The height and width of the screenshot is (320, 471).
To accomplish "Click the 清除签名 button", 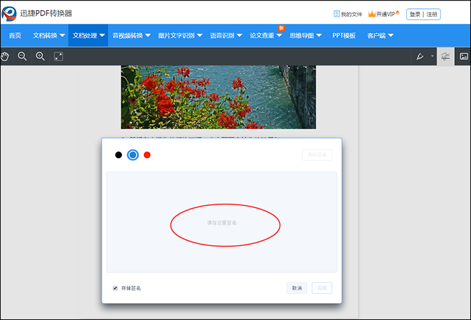I will point(317,154).
